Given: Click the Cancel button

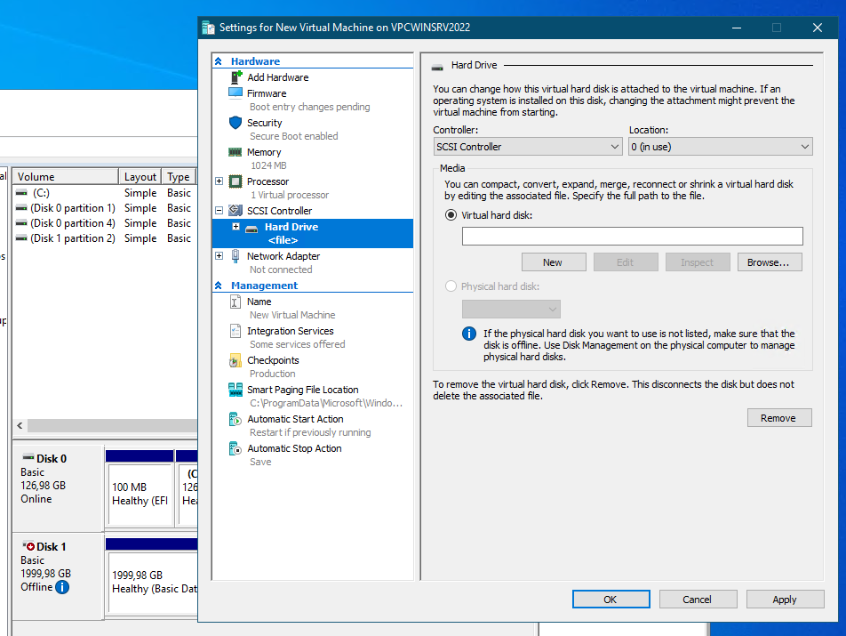Looking at the screenshot, I should pos(698,600).
